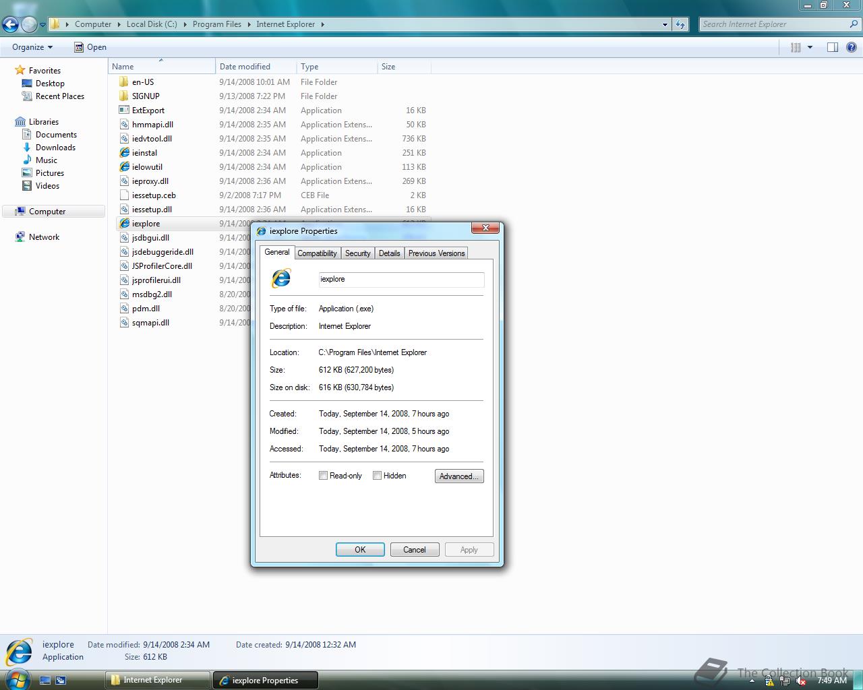Switch to the Details tab
Viewport: 863px width, 690px height.
point(389,253)
